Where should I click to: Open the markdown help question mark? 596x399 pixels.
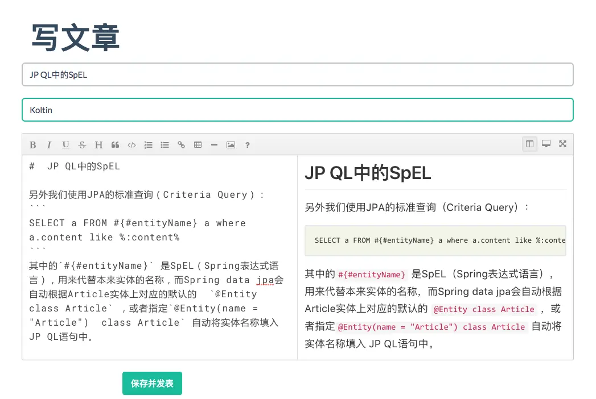click(x=248, y=144)
